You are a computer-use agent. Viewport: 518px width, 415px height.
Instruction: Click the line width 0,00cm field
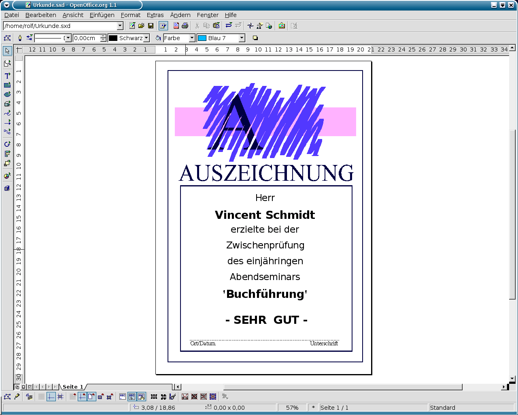[86, 38]
